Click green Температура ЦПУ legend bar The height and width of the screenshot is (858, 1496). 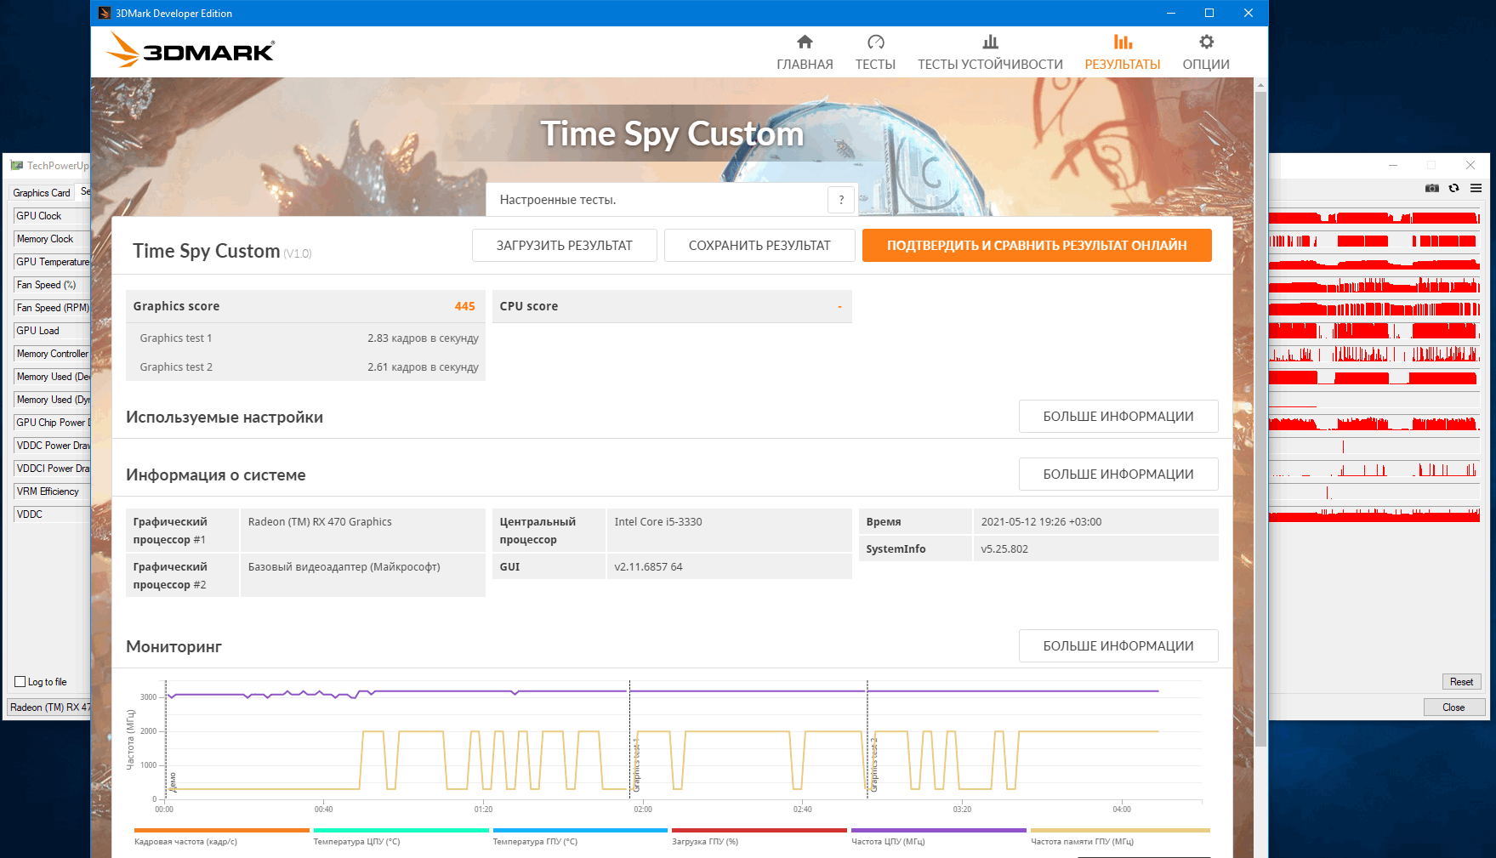[x=401, y=830]
